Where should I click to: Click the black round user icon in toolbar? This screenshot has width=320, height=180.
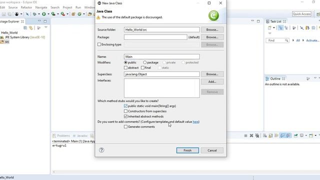pos(16,14)
